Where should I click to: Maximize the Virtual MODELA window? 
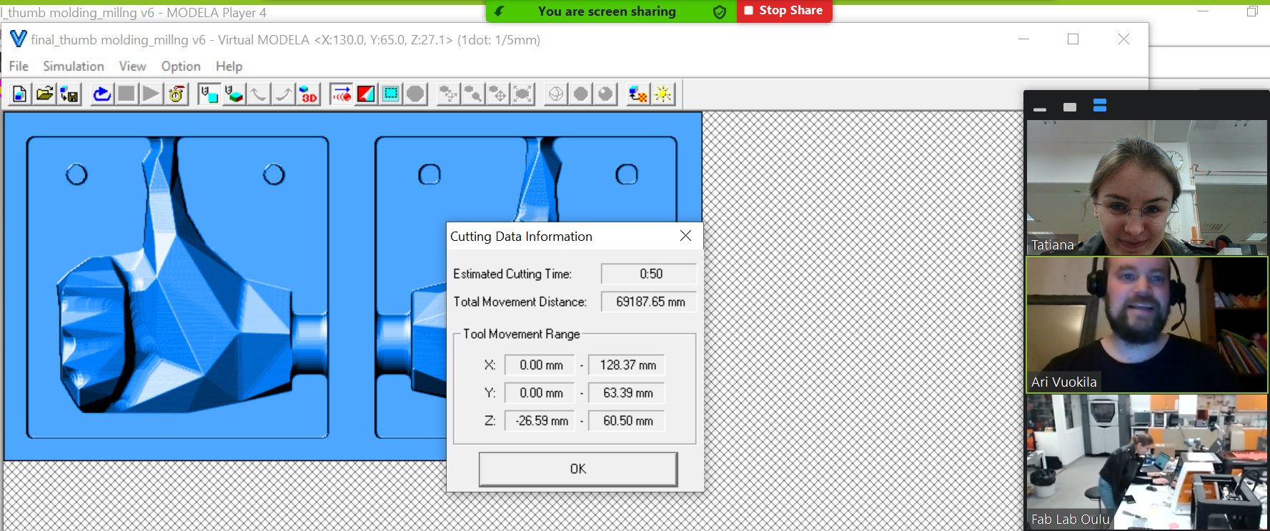(1073, 39)
